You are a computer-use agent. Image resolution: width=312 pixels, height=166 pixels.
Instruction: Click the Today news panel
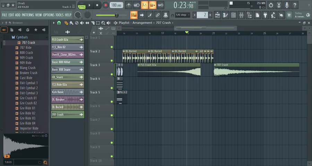pos(302,15)
